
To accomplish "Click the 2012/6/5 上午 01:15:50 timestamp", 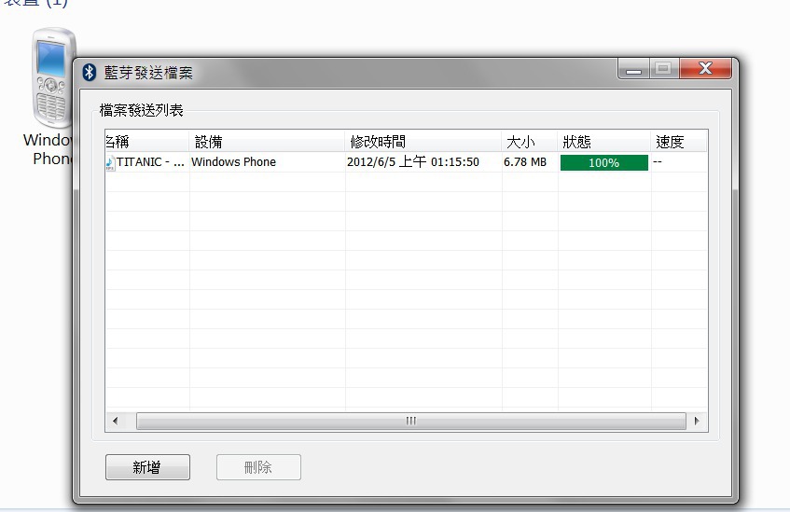I will [x=413, y=162].
